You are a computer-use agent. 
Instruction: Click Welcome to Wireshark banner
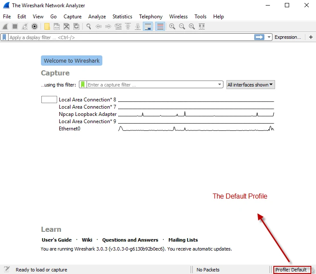click(72, 61)
